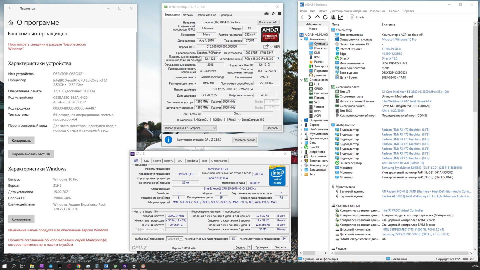Viewport: 480px width, 270px height.
Task: Open the Кэш tab in CPU-Z
Action: coord(146,161)
